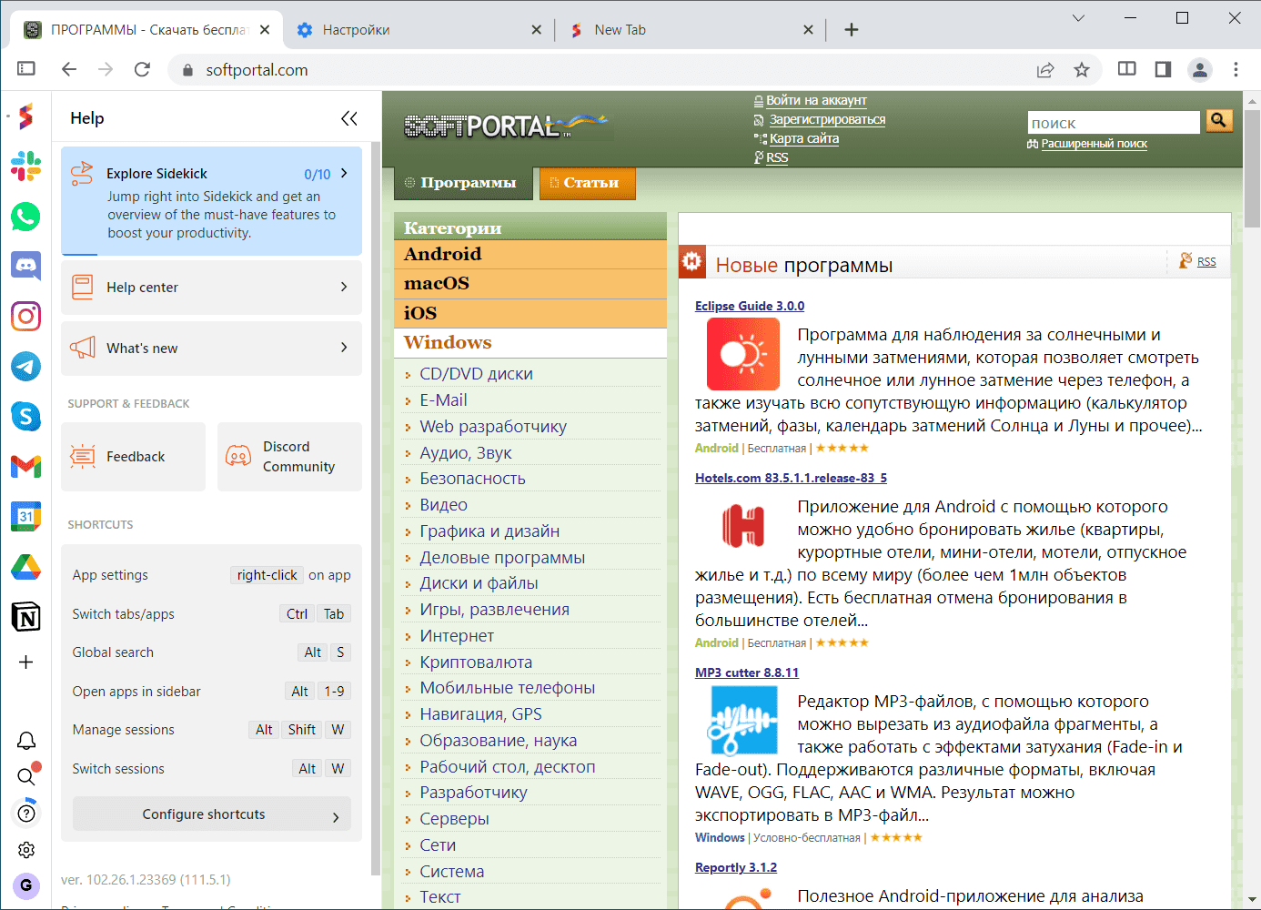The width and height of the screenshot is (1261, 910).
Task: Select the macOS category
Action: point(530,284)
